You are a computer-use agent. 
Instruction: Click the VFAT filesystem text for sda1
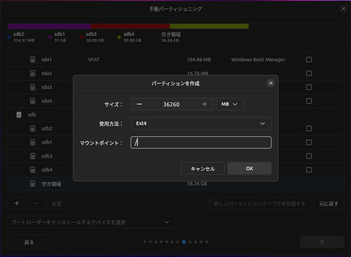pos(94,60)
